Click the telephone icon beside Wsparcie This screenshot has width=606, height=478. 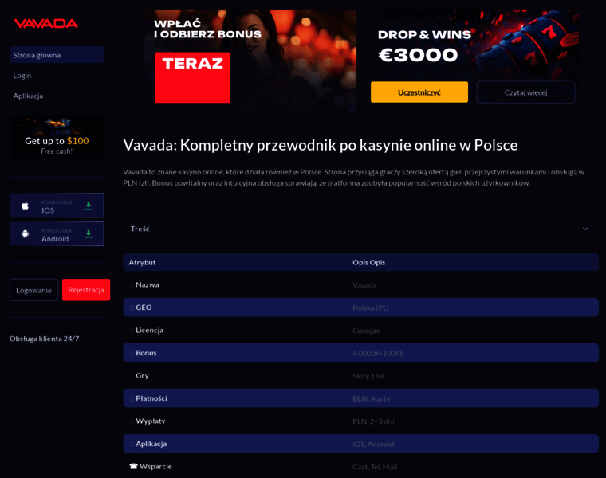pos(133,466)
